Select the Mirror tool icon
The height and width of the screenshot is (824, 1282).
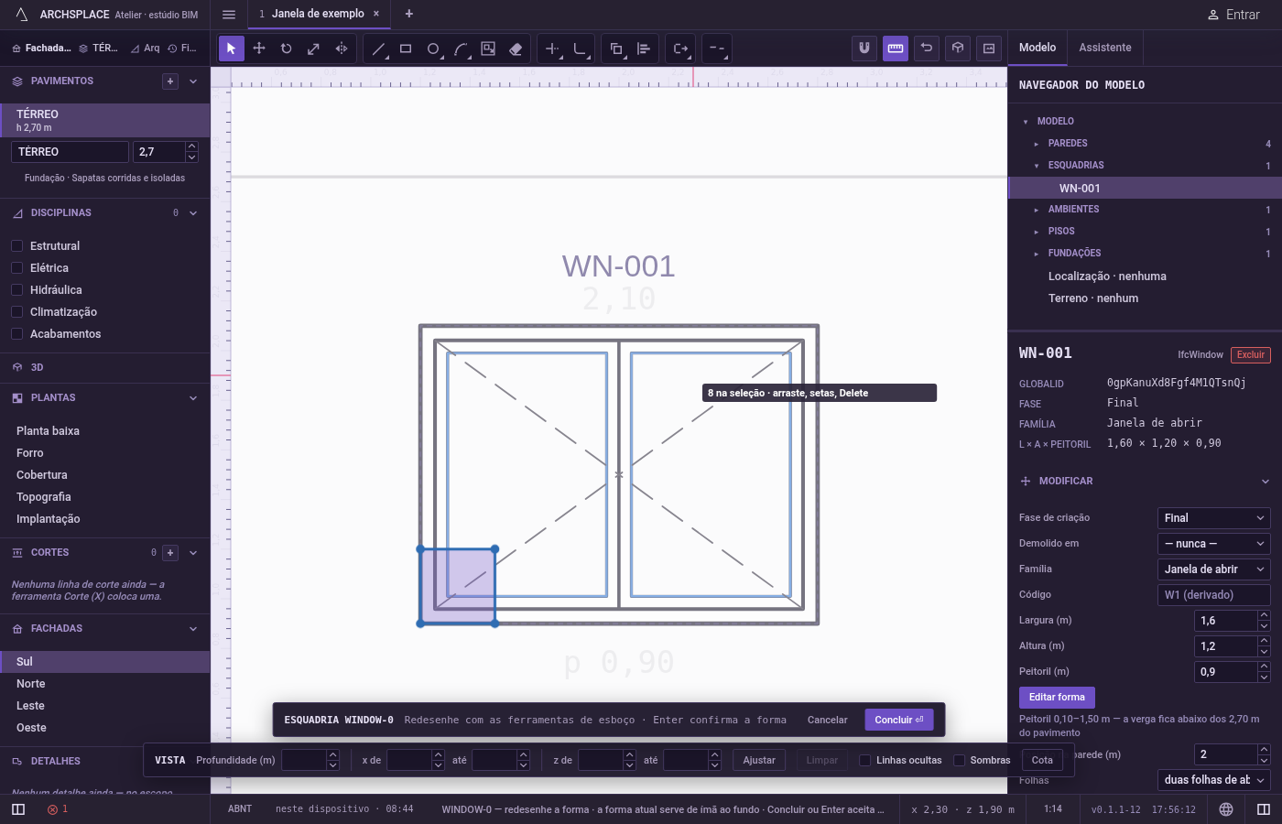[342, 49]
